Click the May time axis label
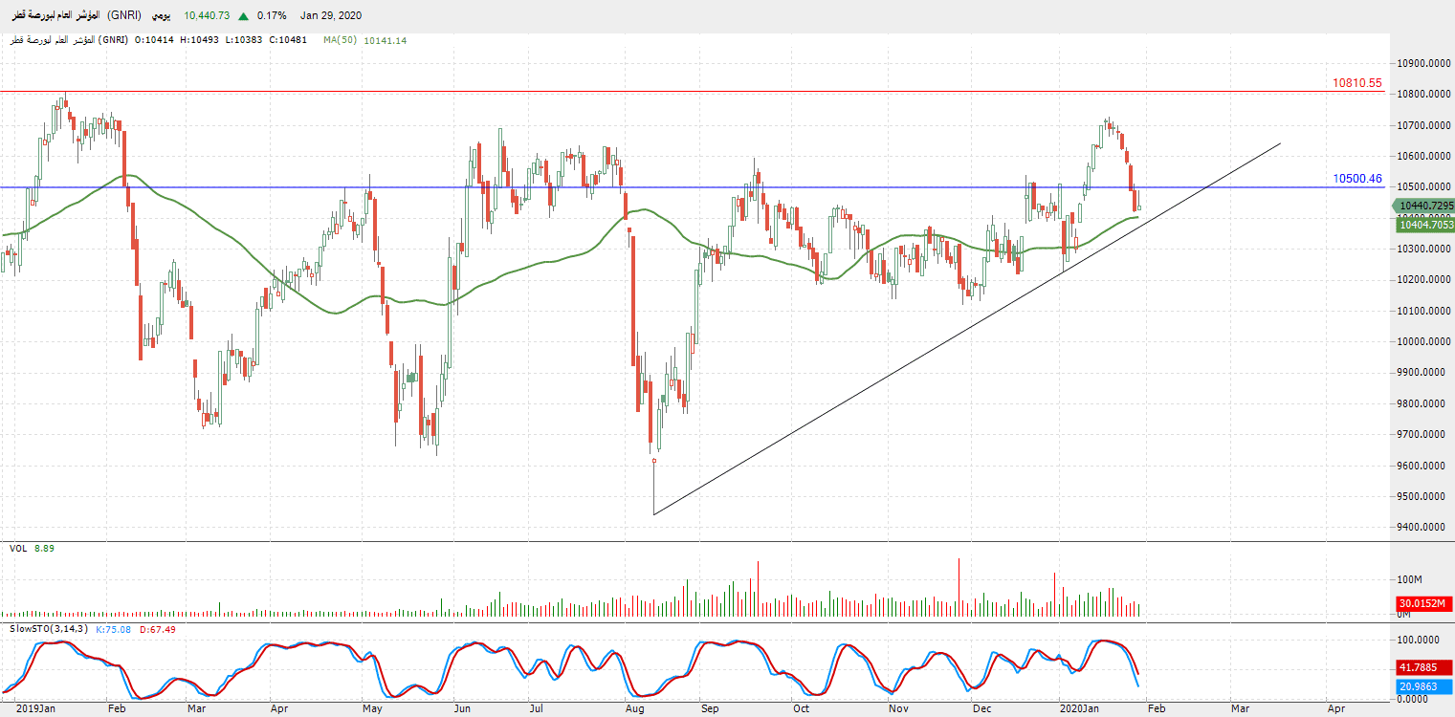 click(373, 708)
